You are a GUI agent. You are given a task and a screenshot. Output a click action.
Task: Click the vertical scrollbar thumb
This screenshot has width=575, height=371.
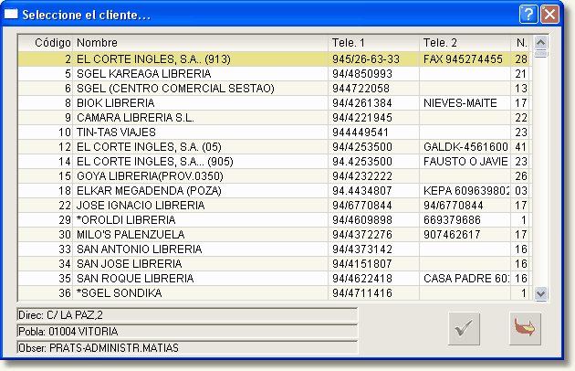[x=541, y=54]
